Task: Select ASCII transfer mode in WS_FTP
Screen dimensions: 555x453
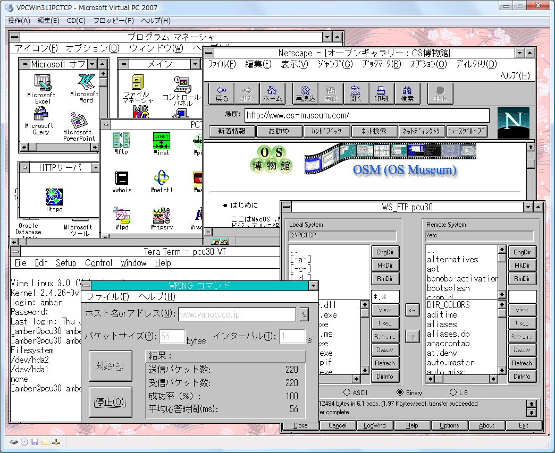Action: tap(356, 392)
